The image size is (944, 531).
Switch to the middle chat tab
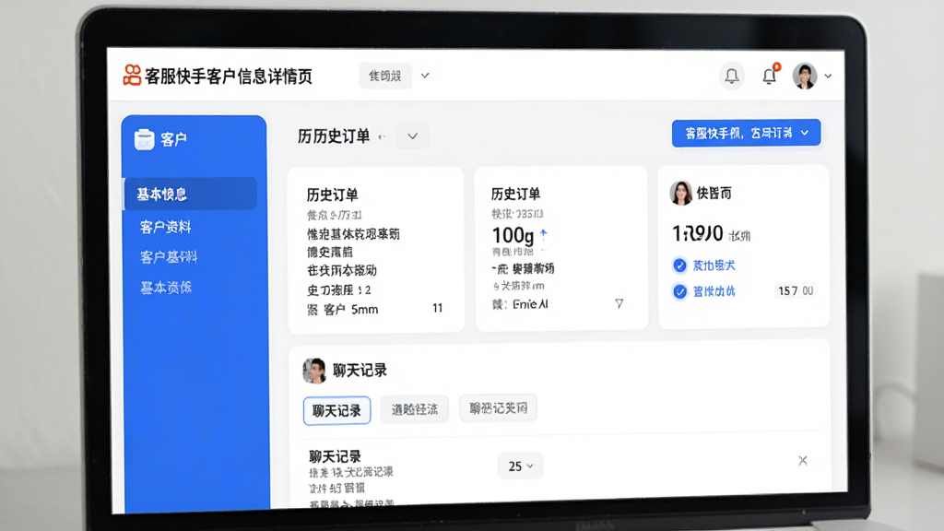[x=414, y=409]
